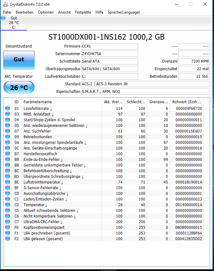Click the Laufwerkbuchstaben field showing C:
Viewport: 214px width, 271px height.
(x=110, y=76)
